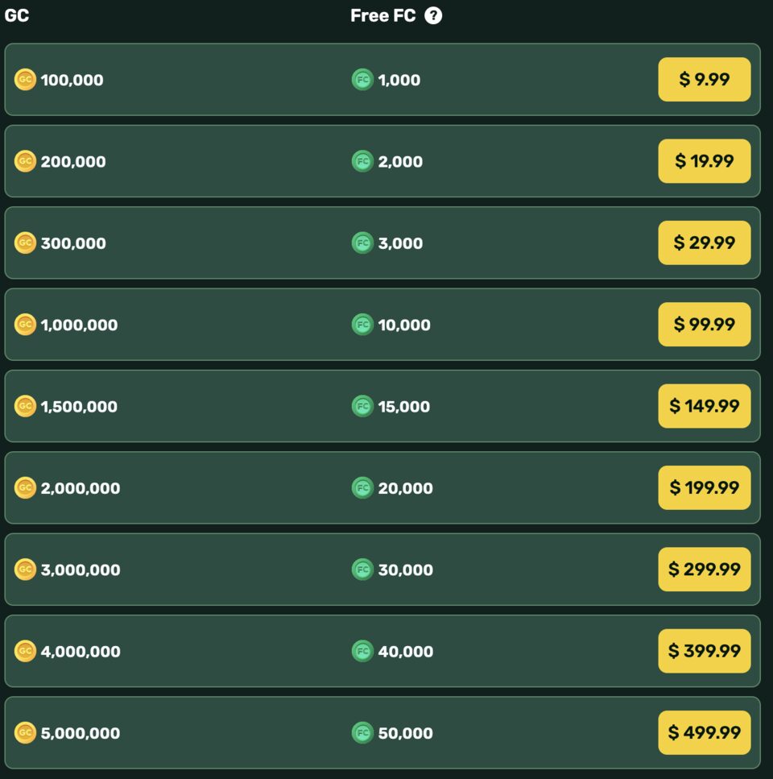Click the GC coin icon beside 100,000

[25, 80]
